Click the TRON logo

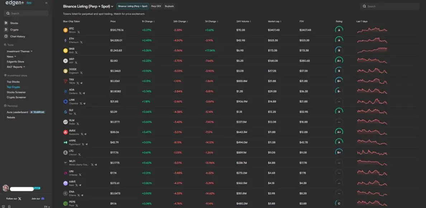[x=65, y=81]
